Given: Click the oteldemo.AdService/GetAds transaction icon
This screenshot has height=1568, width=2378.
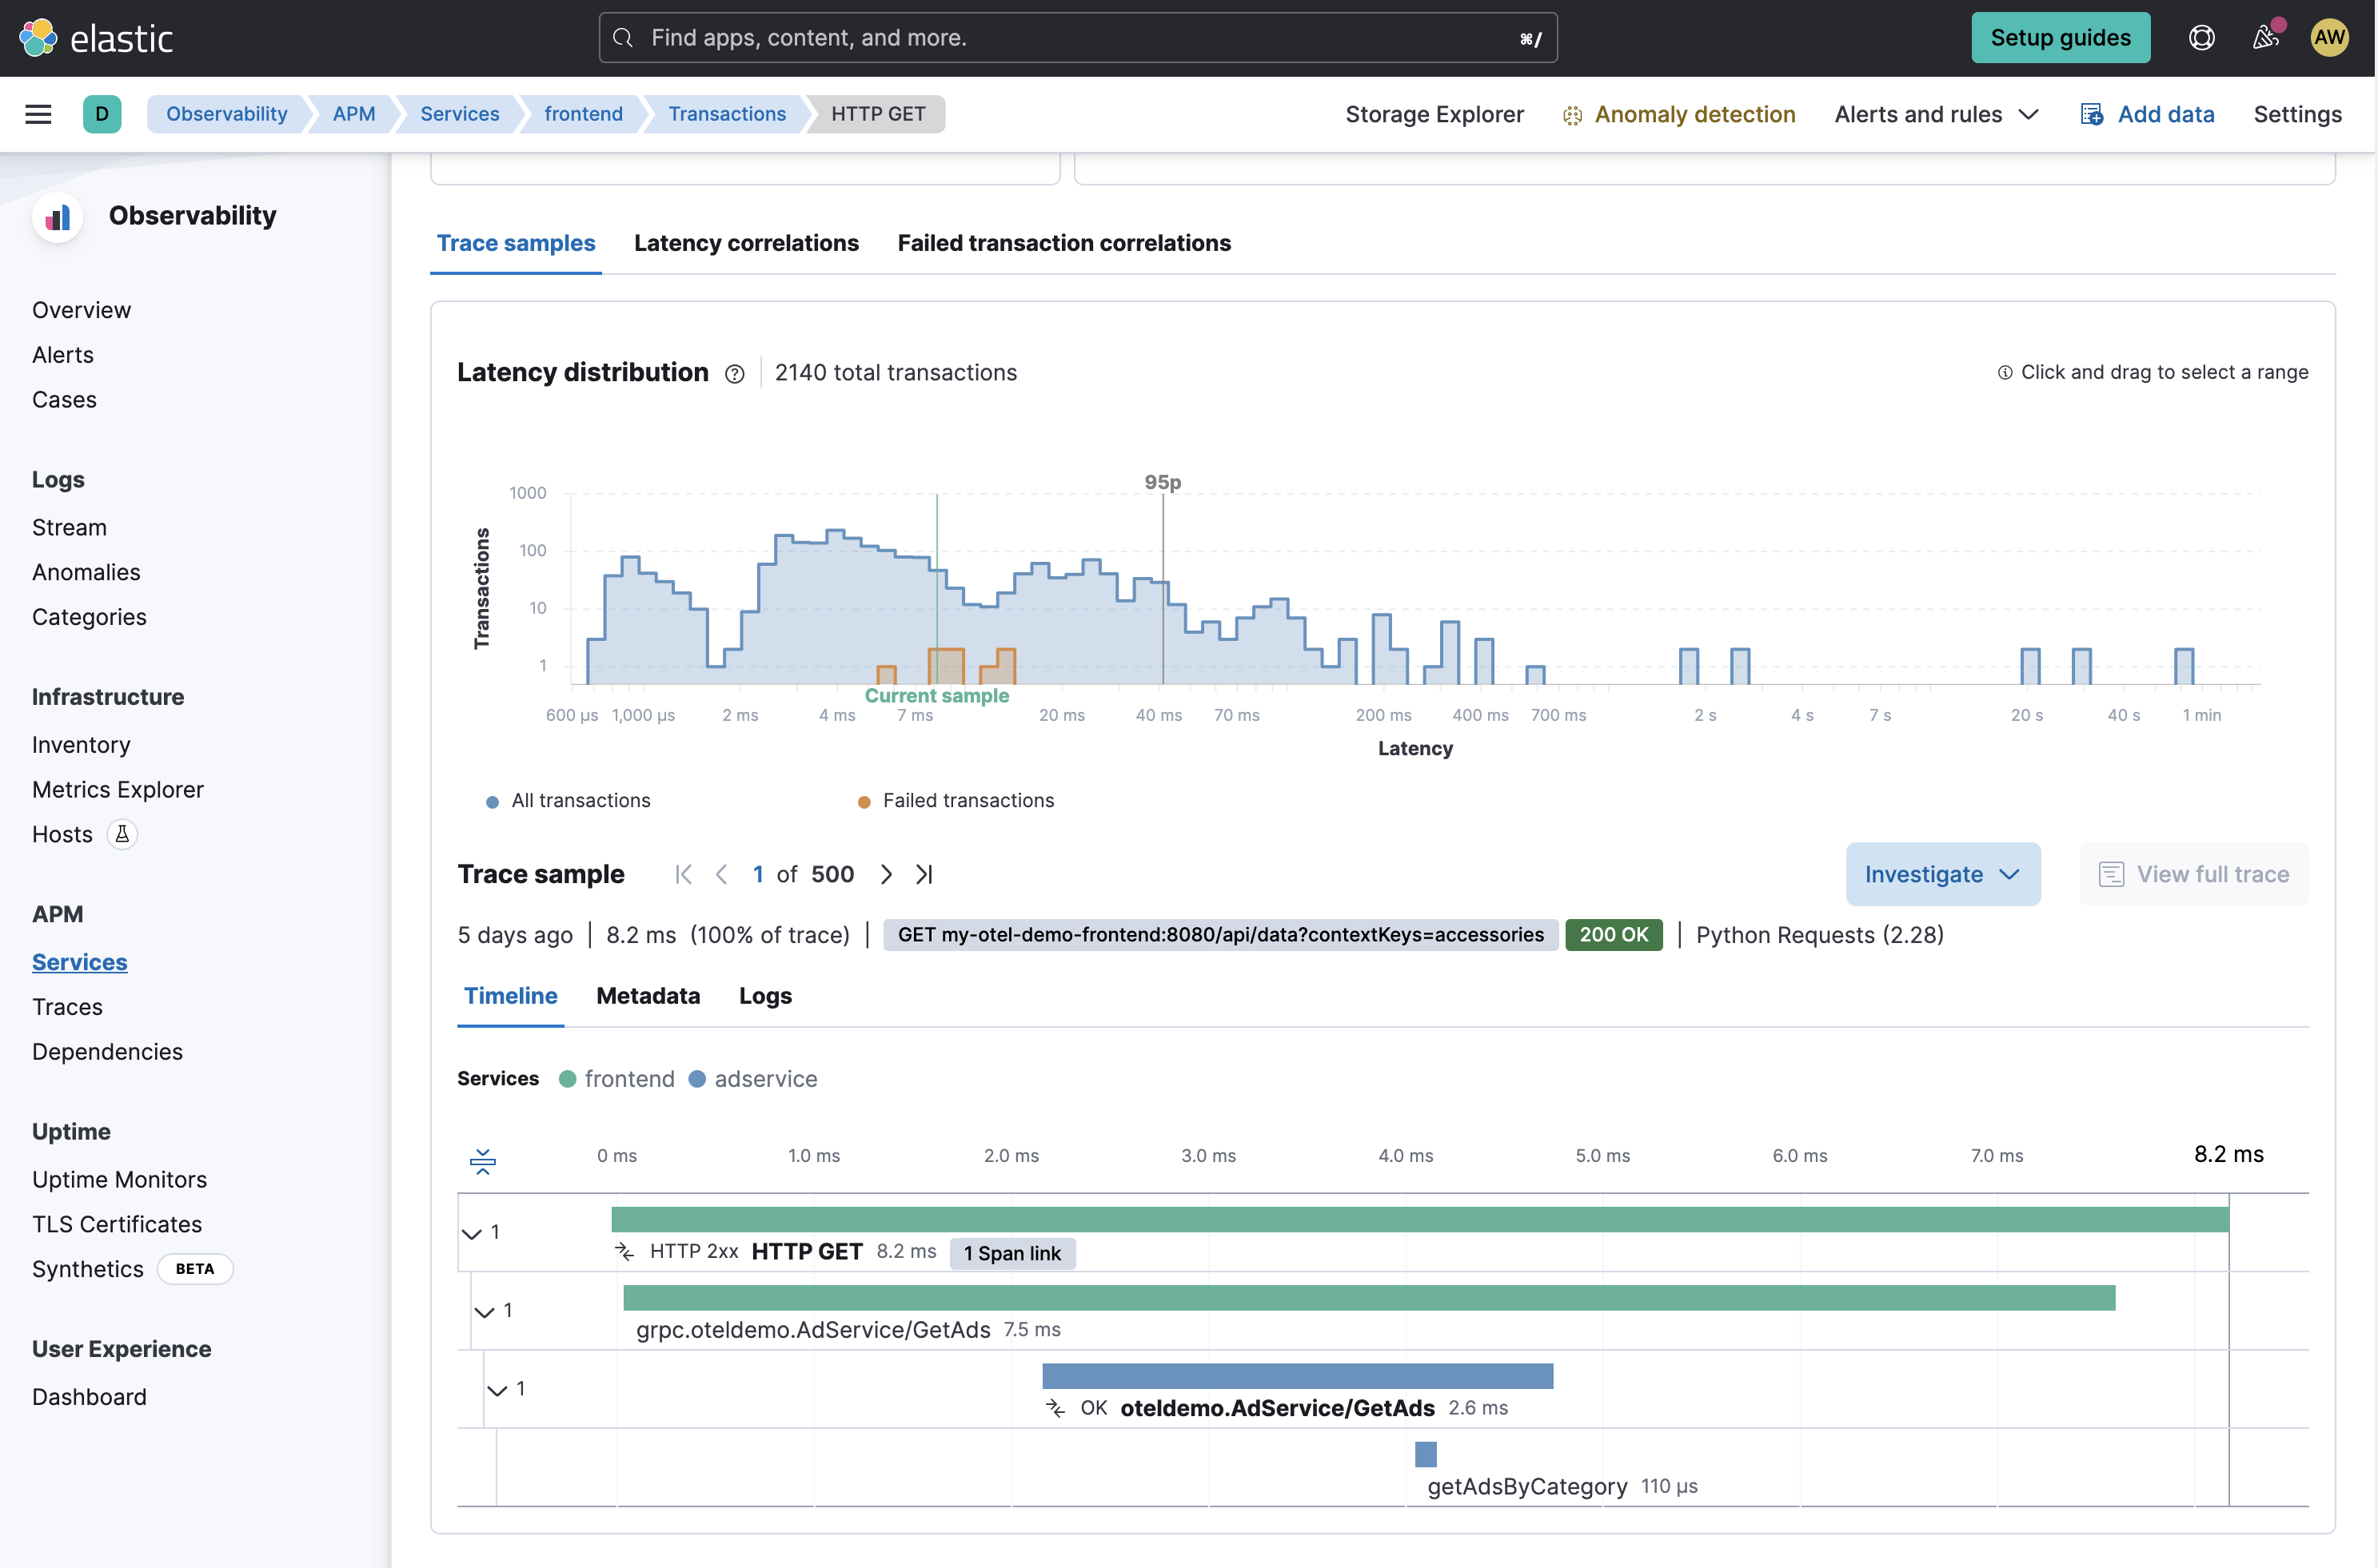Looking at the screenshot, I should click(x=1055, y=1408).
